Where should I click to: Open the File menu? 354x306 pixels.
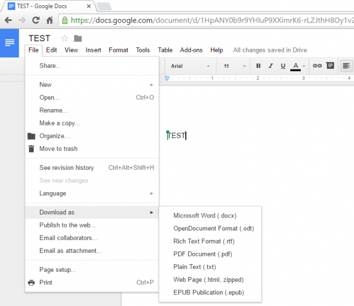coord(34,50)
